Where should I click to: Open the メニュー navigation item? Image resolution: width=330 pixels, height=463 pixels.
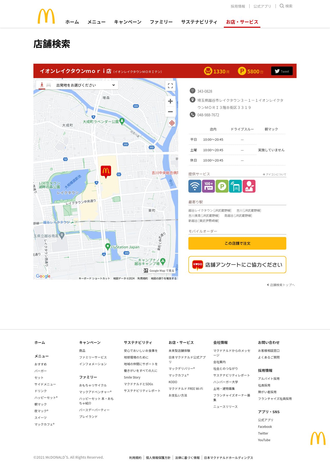pos(96,22)
